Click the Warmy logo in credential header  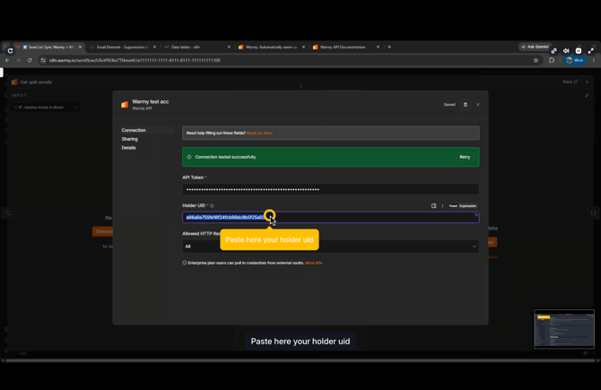[x=125, y=105]
